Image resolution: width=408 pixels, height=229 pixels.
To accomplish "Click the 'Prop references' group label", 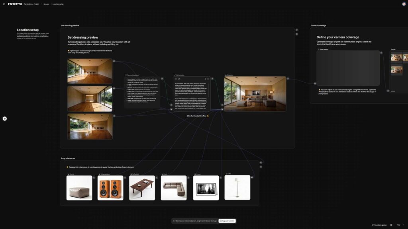I will (x=68, y=158).
